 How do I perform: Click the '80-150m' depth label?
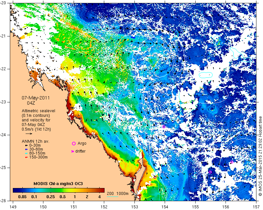pos(37,153)
